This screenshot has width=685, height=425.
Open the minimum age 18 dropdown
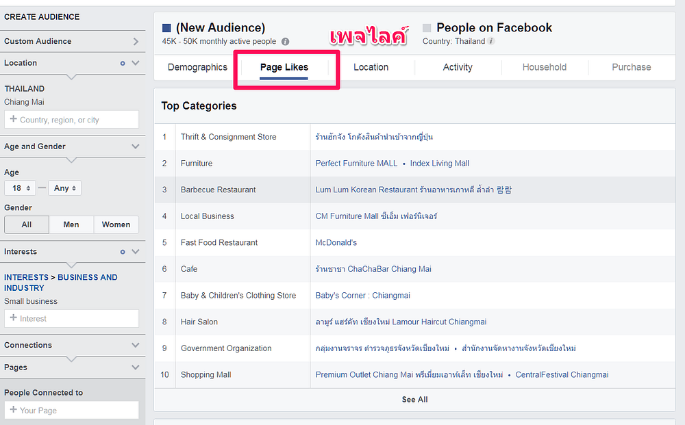20,188
